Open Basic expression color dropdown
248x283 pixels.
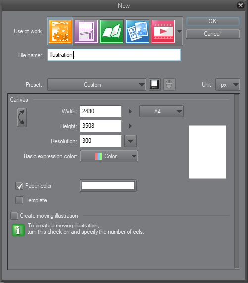tap(109, 156)
